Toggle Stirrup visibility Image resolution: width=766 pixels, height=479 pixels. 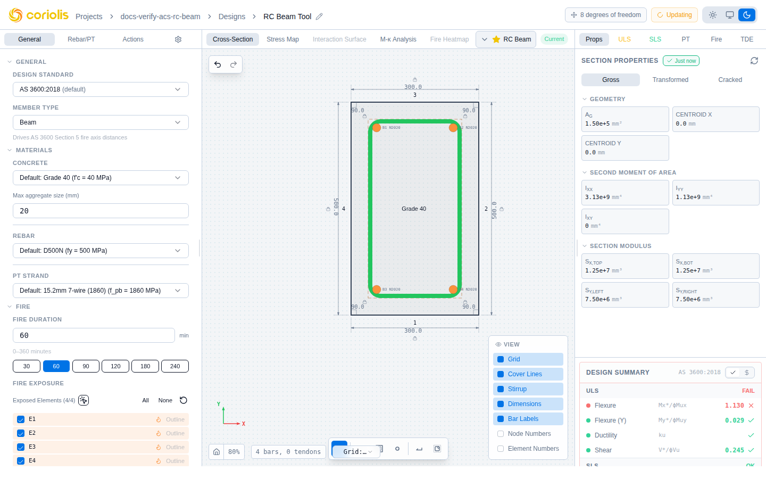point(528,389)
